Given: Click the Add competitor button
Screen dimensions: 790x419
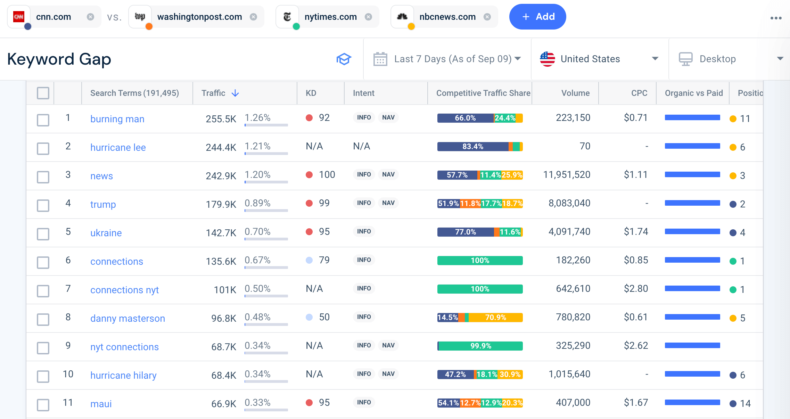Looking at the screenshot, I should point(537,16).
